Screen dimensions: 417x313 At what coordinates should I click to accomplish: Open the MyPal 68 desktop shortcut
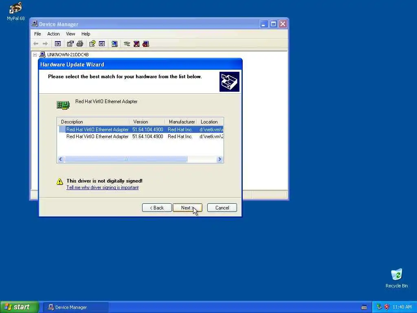[x=16, y=11]
